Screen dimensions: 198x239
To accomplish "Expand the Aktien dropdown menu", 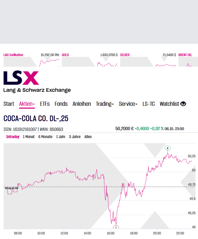I will pyautogui.click(x=27, y=104).
